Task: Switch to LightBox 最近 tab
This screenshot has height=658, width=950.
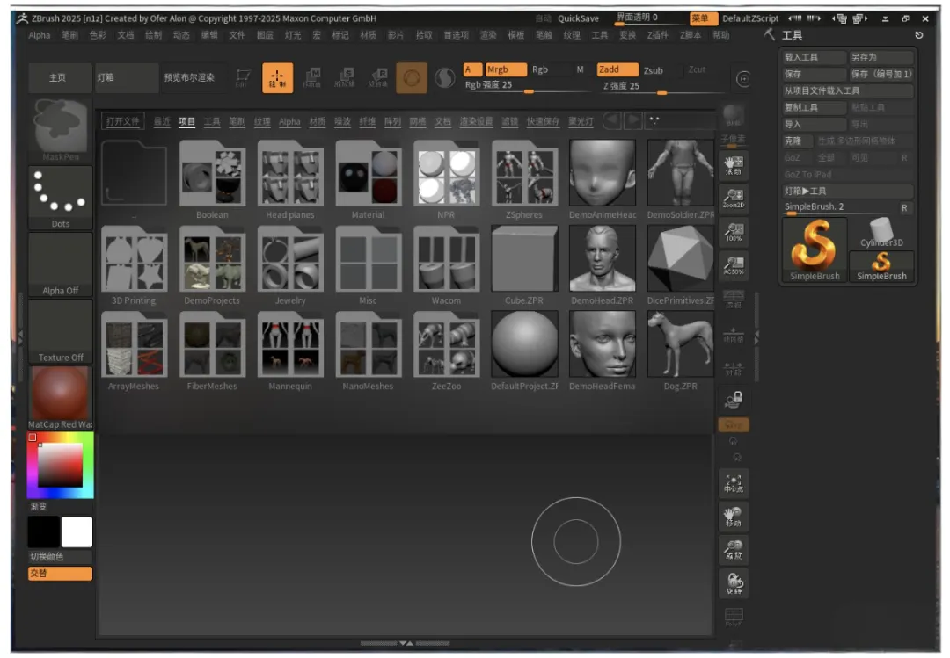Action: pyautogui.click(x=162, y=121)
